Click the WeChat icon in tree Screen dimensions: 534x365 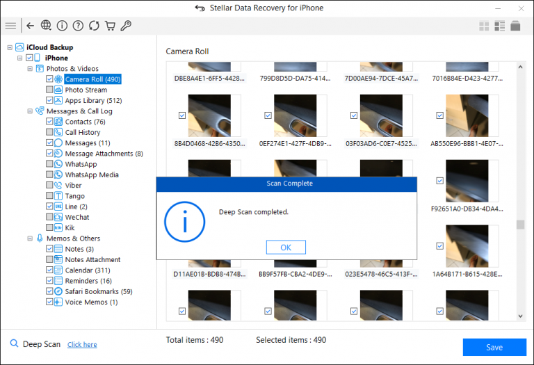pyautogui.click(x=58, y=217)
